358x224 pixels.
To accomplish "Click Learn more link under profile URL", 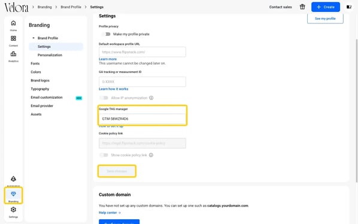I will pyautogui.click(x=108, y=59).
